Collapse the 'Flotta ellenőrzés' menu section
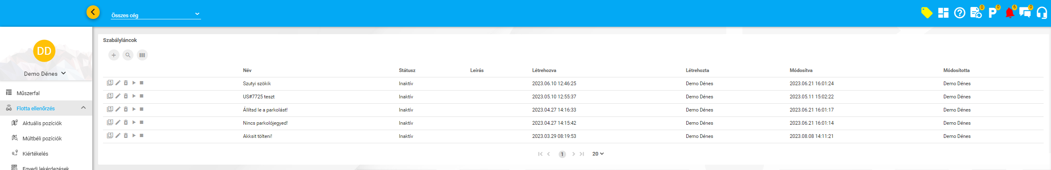 point(84,108)
